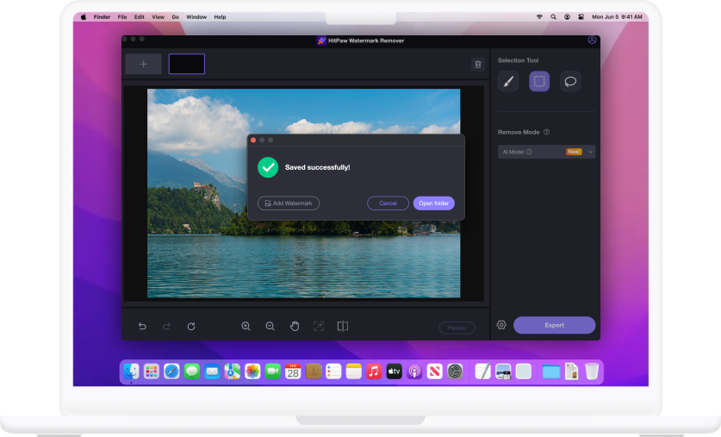The width and height of the screenshot is (721, 437).
Task: Click the Undo arrow icon
Action: pos(142,327)
